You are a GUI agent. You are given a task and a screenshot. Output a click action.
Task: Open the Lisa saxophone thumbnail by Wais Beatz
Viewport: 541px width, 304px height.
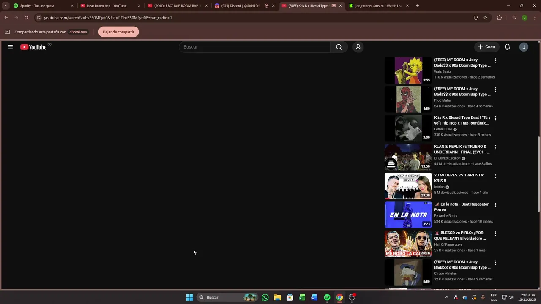click(408, 71)
